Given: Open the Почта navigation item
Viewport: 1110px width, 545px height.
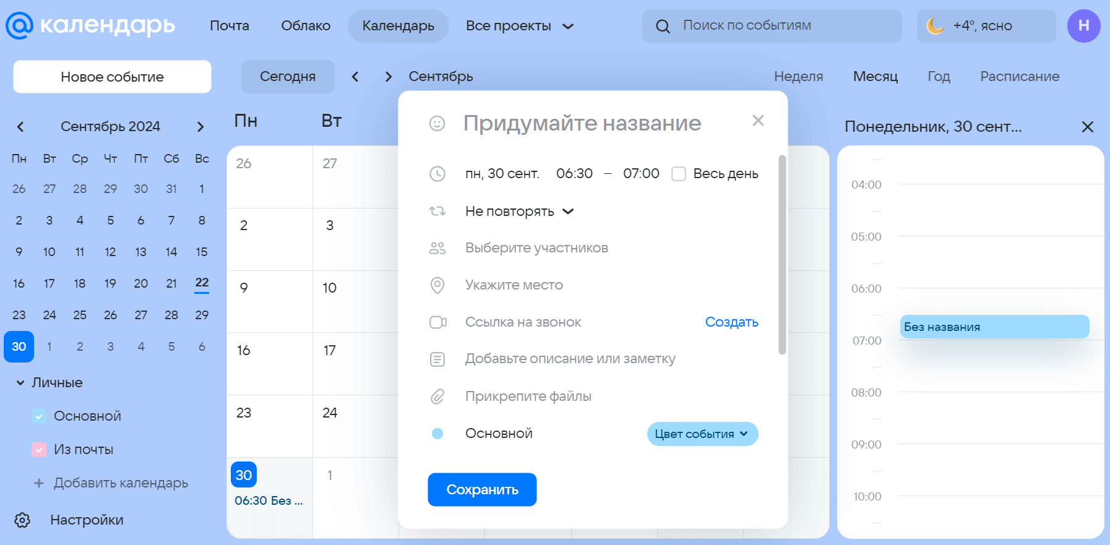Looking at the screenshot, I should [x=230, y=26].
